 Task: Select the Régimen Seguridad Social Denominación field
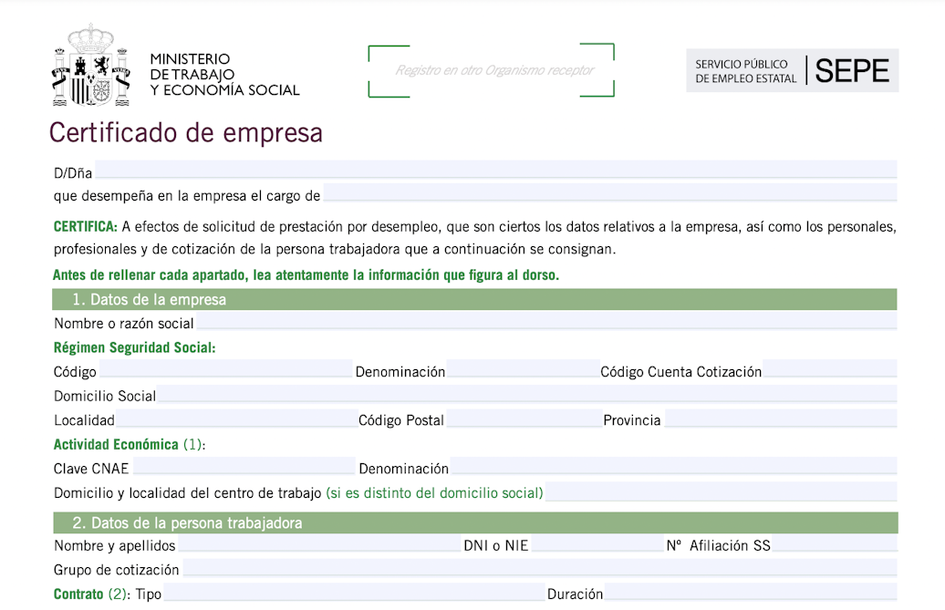click(524, 368)
